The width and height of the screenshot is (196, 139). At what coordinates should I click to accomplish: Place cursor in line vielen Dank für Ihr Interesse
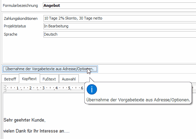click(x=36, y=131)
